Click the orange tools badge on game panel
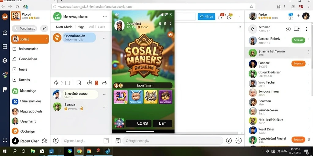Image resolution: width=313 pixels, height=156 pixels. tap(170, 34)
